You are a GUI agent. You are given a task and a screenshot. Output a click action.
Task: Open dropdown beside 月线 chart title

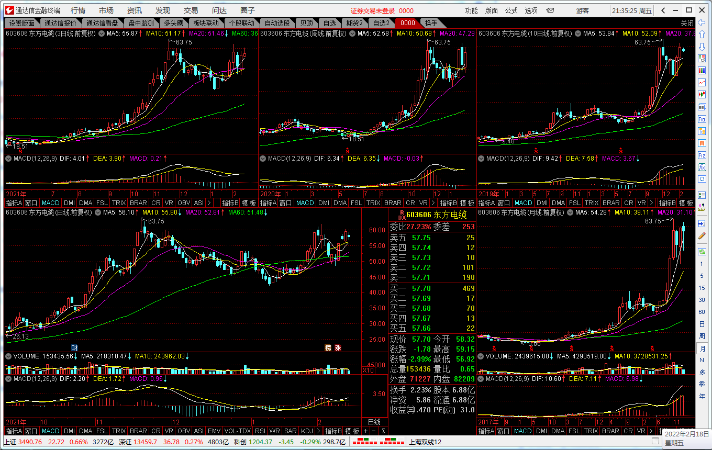pos(570,212)
